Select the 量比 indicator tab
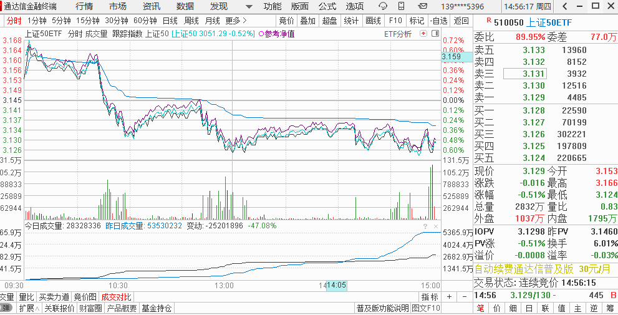 point(26,297)
